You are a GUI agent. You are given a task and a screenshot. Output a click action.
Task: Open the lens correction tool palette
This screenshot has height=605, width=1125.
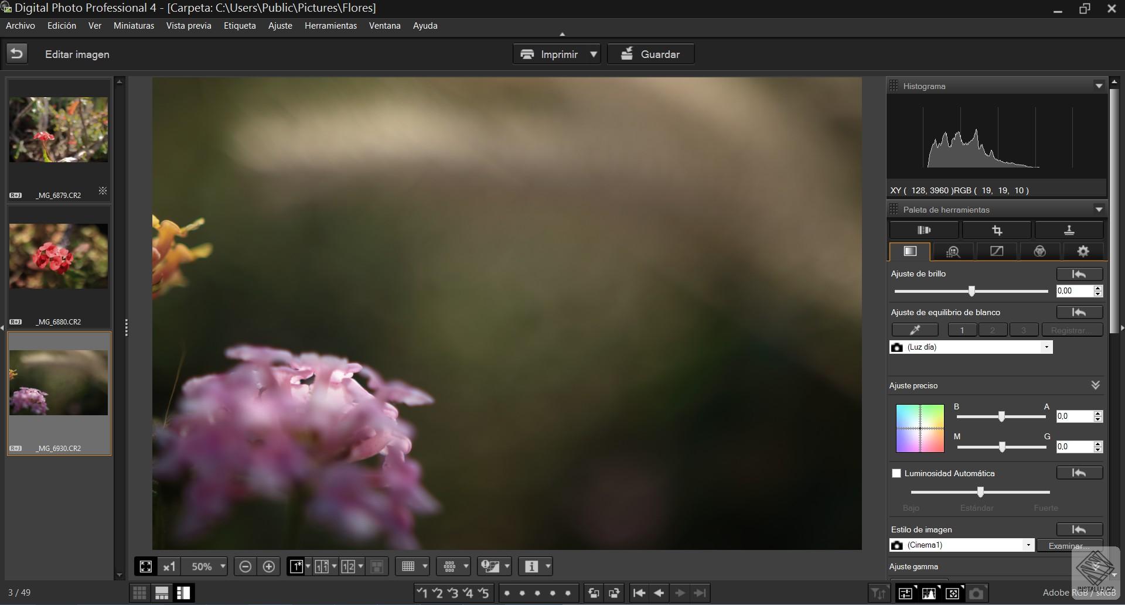pyautogui.click(x=925, y=230)
